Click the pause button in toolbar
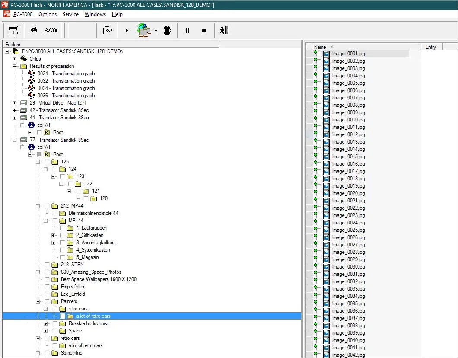 pyautogui.click(x=187, y=30)
